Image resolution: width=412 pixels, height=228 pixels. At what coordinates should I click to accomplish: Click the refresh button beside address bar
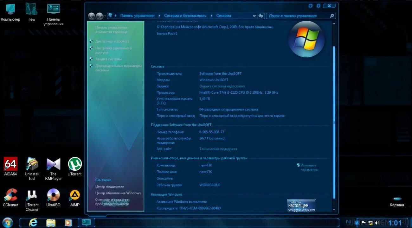pyautogui.click(x=261, y=16)
